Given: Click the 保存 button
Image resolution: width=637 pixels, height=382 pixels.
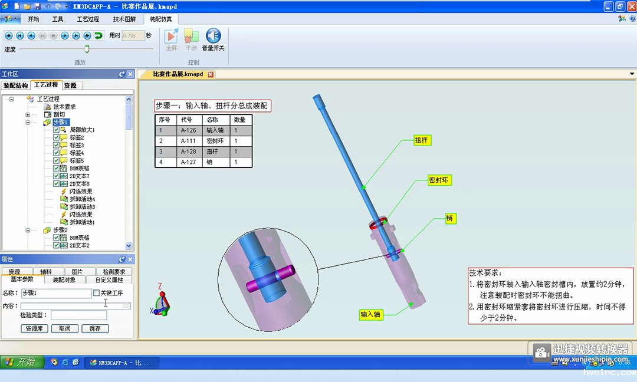Looking at the screenshot, I should click(95, 328).
